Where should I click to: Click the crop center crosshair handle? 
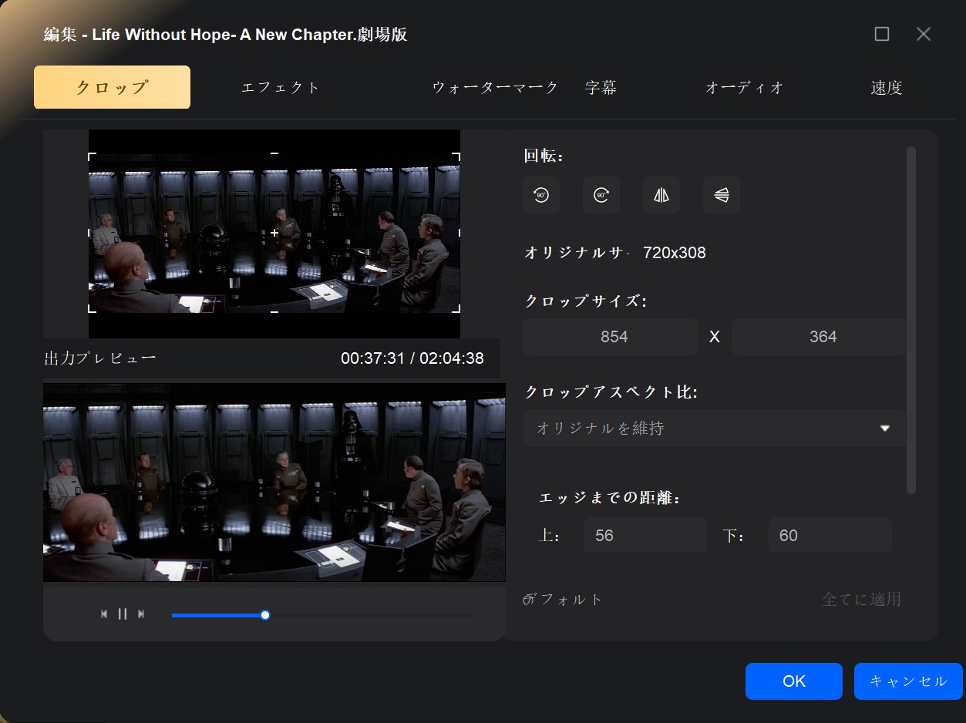point(274,233)
